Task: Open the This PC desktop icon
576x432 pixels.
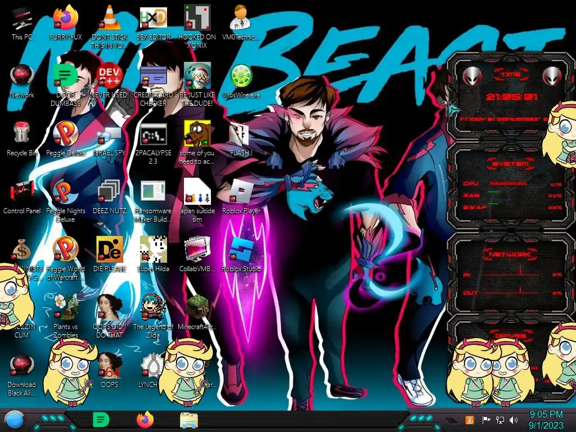Action: (22, 18)
